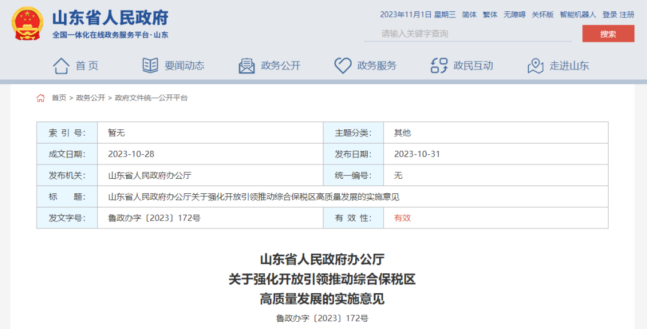Click the national emblem logo
This screenshot has height=329, width=647.
click(27, 24)
